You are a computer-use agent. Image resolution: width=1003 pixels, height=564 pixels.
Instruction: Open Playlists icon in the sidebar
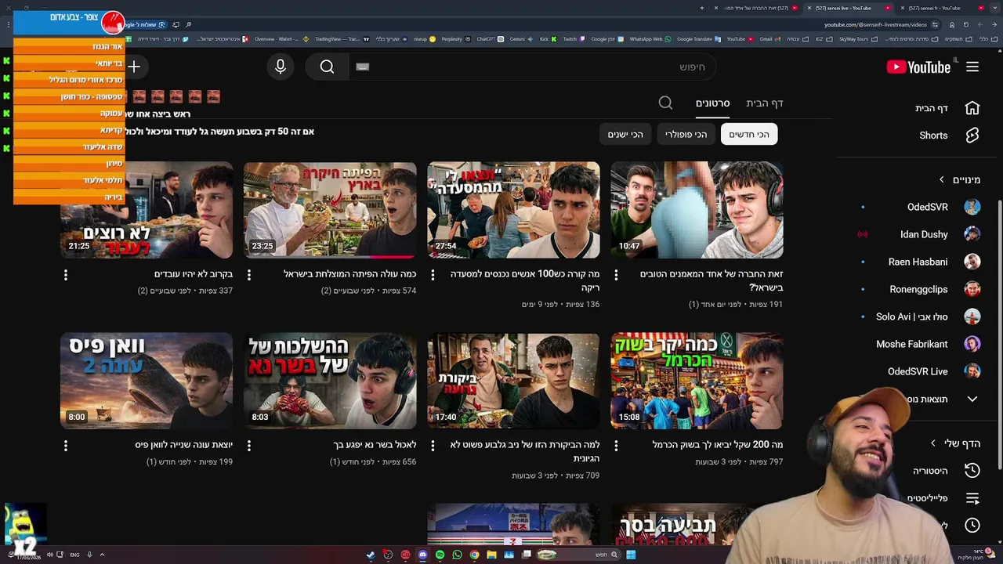pos(972,498)
